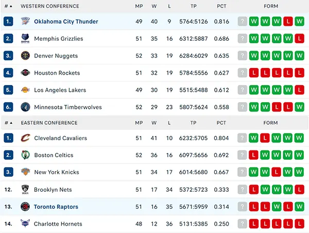Open the Los Angeles Lakers team logo

[x=25, y=90]
